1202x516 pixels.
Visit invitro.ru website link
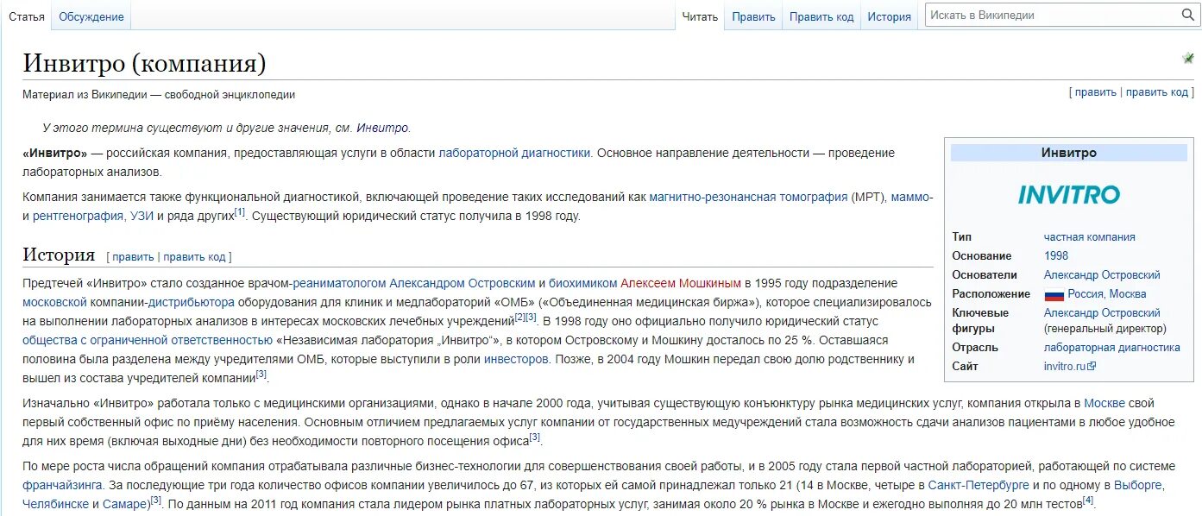1065,367
